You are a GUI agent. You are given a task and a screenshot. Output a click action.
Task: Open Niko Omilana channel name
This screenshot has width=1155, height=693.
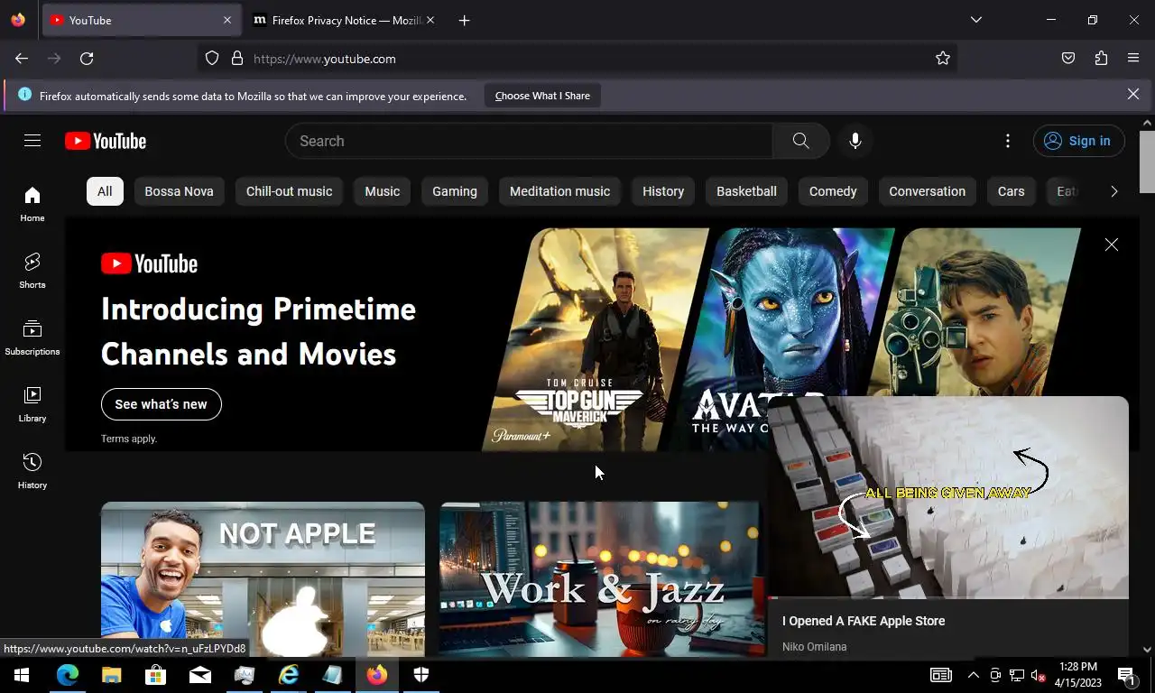tap(814, 647)
